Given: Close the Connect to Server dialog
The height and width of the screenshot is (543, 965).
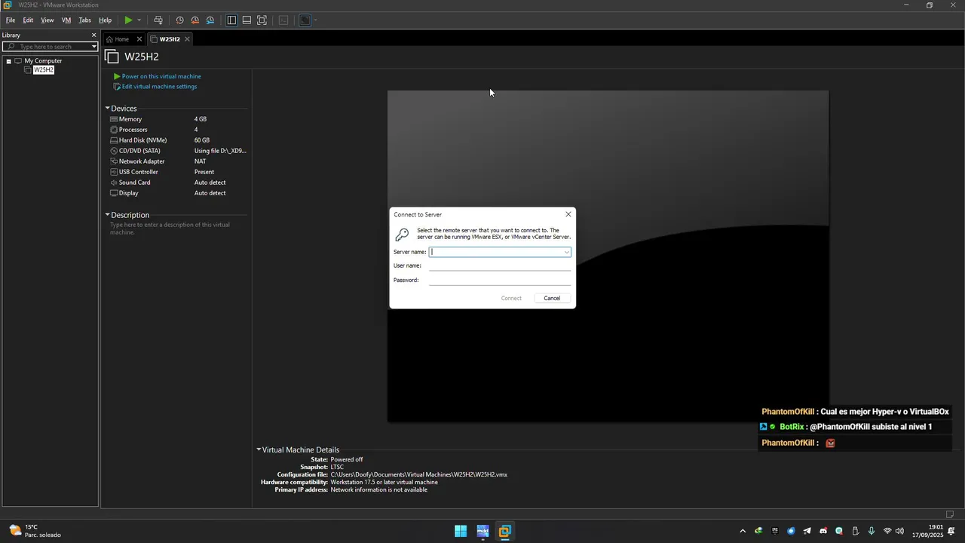Looking at the screenshot, I should pyautogui.click(x=568, y=214).
